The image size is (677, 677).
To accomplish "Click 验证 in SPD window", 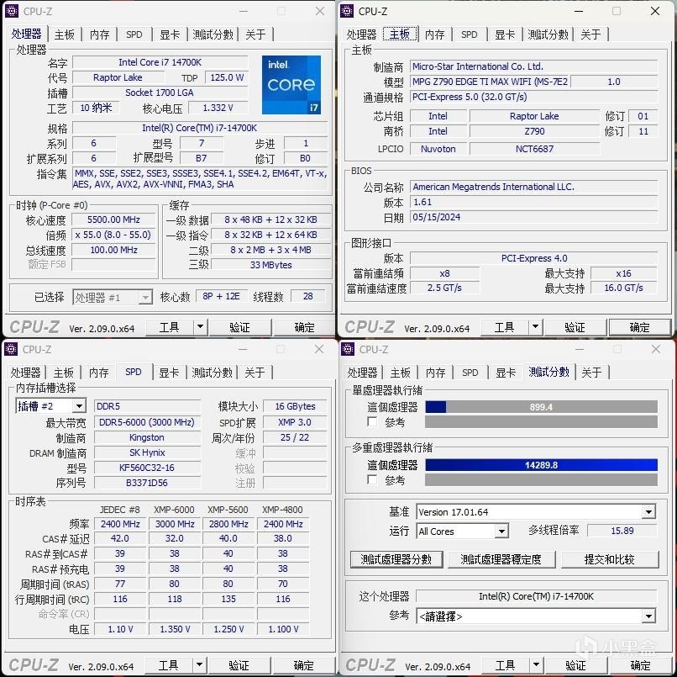I will point(239,665).
